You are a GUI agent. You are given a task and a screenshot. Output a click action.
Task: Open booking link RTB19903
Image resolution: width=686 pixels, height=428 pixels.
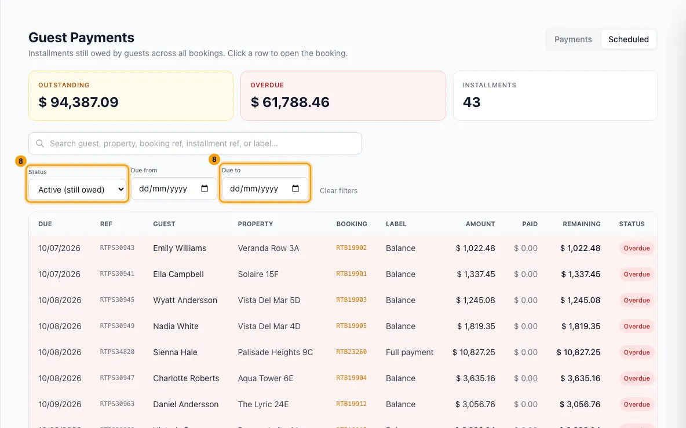(351, 300)
